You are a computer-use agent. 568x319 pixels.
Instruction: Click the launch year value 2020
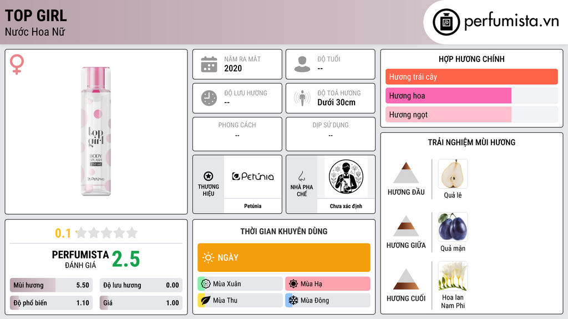click(x=233, y=68)
